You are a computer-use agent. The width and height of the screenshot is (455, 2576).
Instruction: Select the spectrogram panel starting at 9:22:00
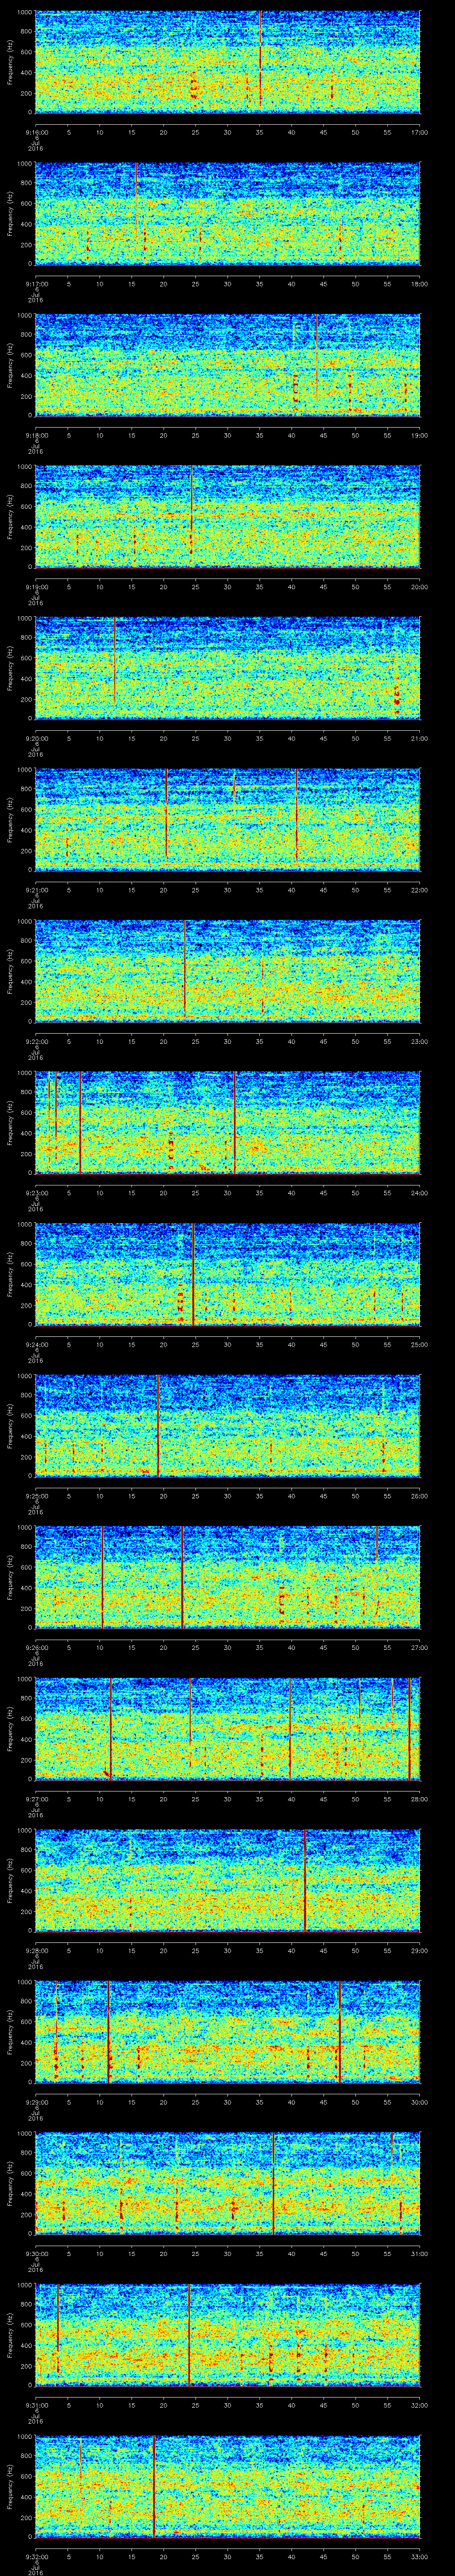tap(228, 971)
